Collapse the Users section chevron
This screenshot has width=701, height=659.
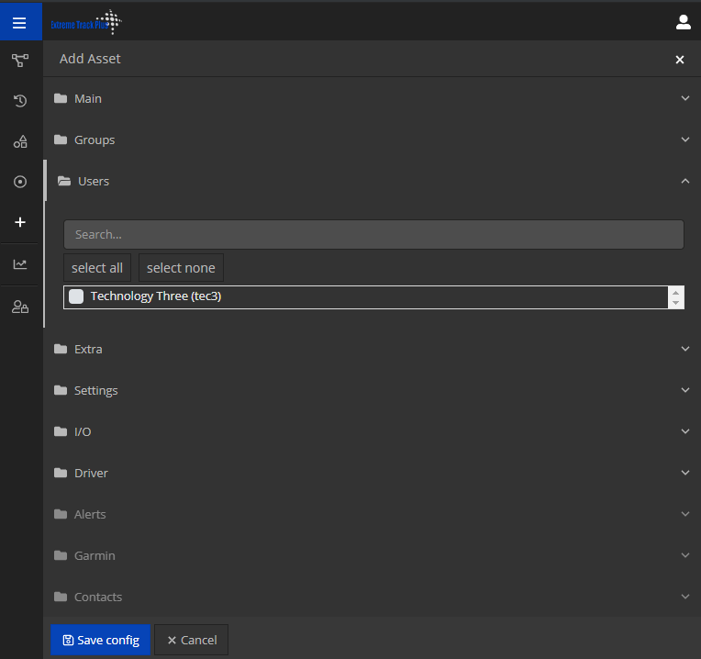pos(684,181)
